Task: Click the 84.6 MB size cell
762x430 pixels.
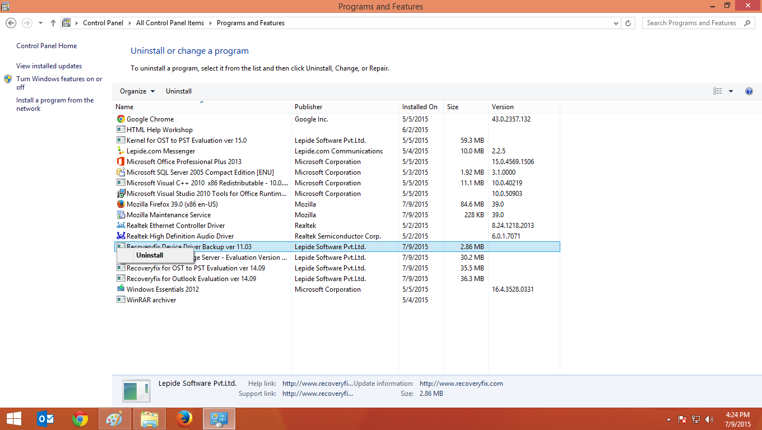Action: point(472,204)
